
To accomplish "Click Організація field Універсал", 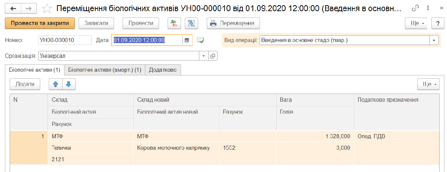I will point(119,56).
